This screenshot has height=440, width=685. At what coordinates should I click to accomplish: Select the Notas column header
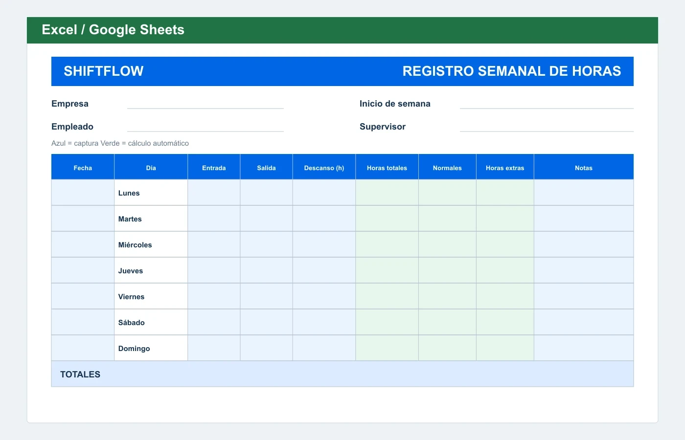pos(584,167)
